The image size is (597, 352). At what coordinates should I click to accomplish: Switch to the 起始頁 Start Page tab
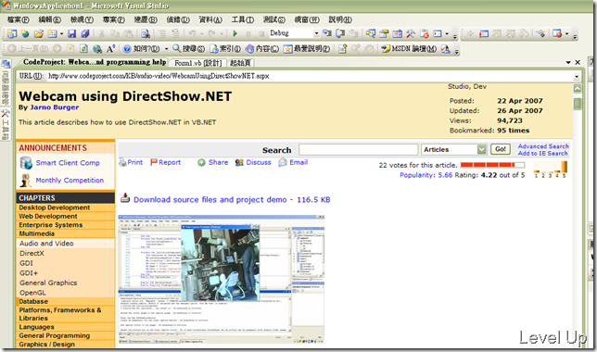pyautogui.click(x=241, y=63)
